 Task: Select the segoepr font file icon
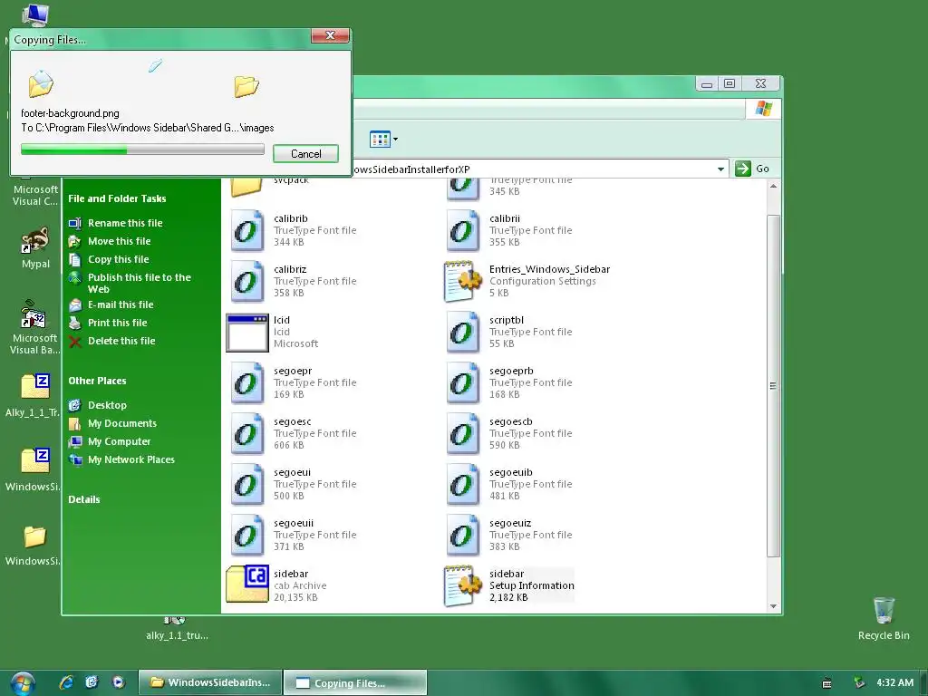pos(246,383)
